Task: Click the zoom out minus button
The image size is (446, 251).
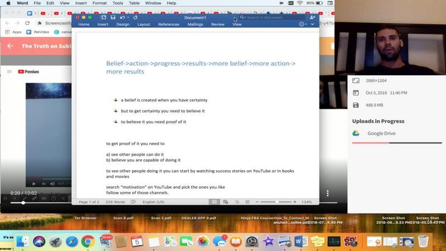Action: pos(257,202)
